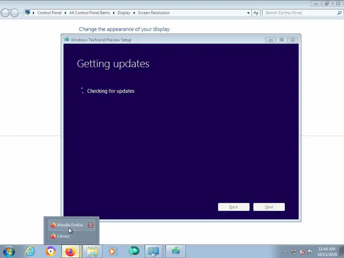Expand the arrow after Control Panel breadcrumb
This screenshot has width=344, height=258.
66,13
